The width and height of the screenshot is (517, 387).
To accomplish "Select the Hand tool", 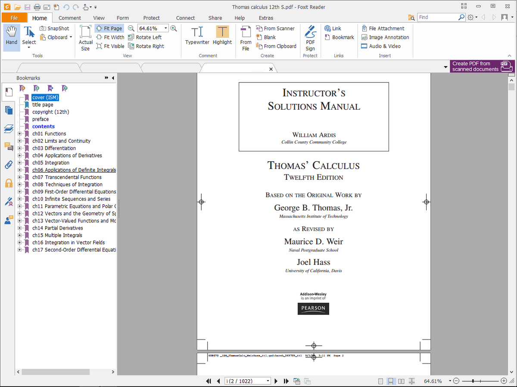I will coord(12,37).
